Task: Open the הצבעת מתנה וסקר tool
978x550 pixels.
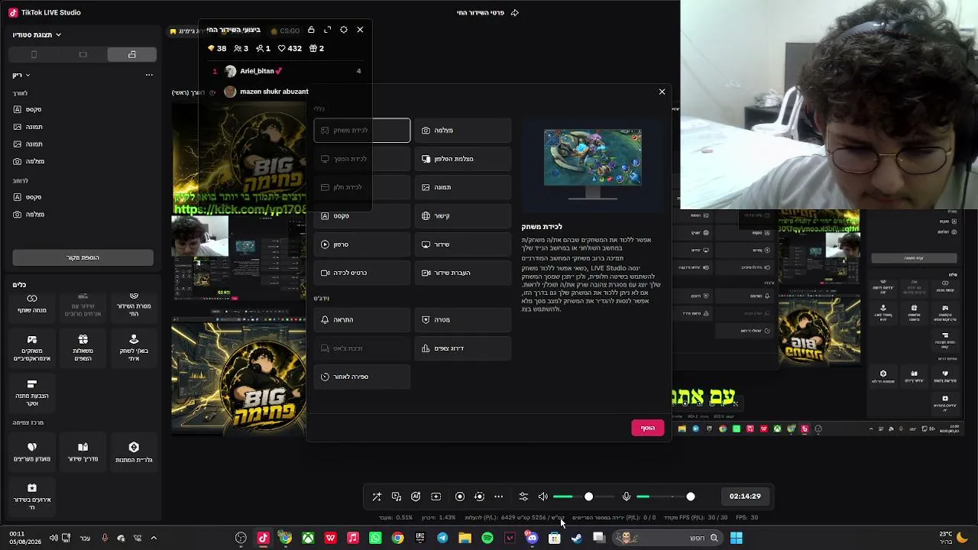Action: [x=32, y=393]
